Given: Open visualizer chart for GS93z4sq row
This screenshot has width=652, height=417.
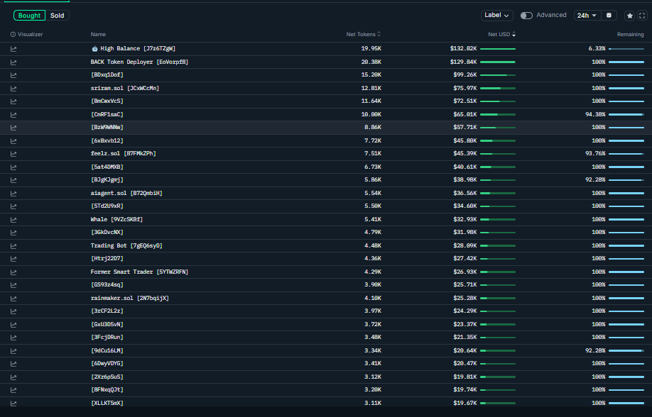Looking at the screenshot, I should pos(13,285).
